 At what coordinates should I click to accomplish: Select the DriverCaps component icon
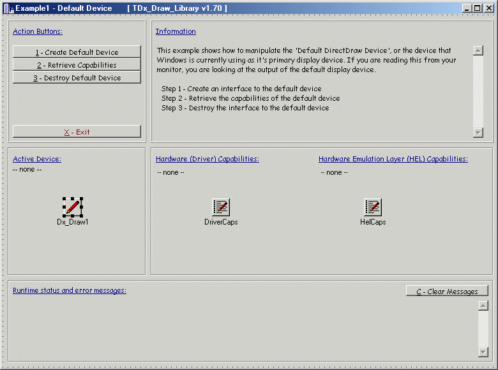click(221, 207)
